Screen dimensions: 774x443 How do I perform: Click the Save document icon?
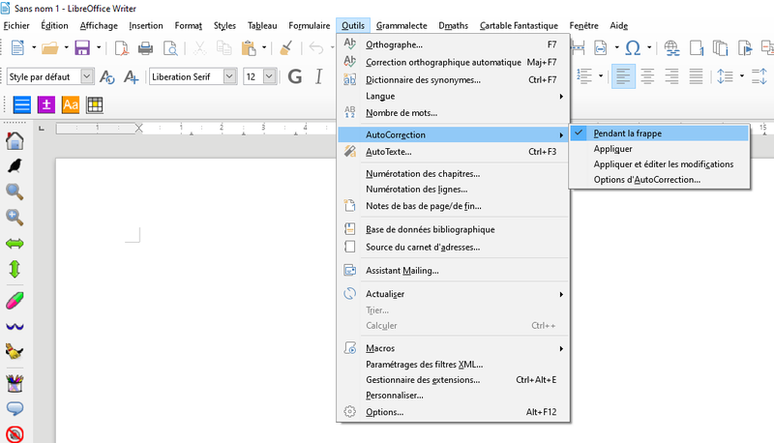(82, 47)
